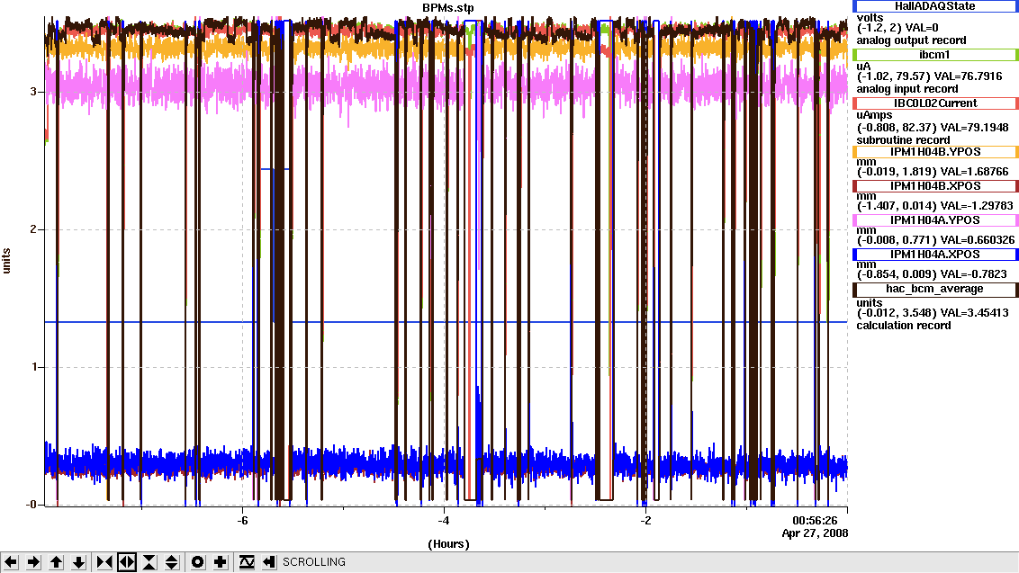Click the -6 hours tick label
The height and width of the screenshot is (573, 1019).
242,521
